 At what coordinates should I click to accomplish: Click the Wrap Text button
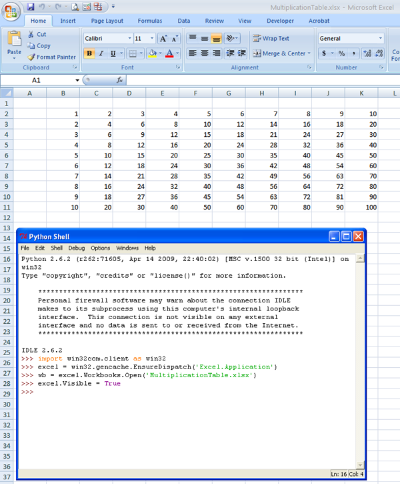click(x=271, y=38)
